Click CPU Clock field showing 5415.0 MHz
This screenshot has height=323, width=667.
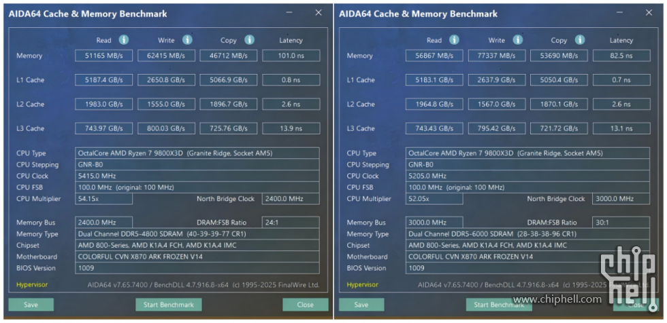(x=197, y=176)
